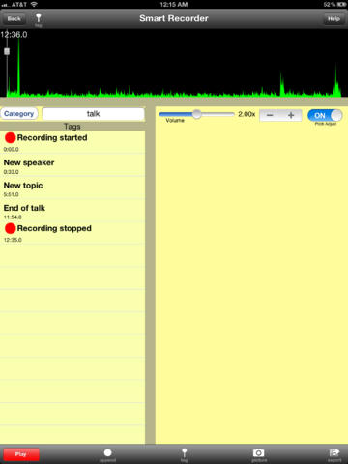348x464 pixels.
Task: Tap the red dot beside Recording started
Action: coord(11,138)
